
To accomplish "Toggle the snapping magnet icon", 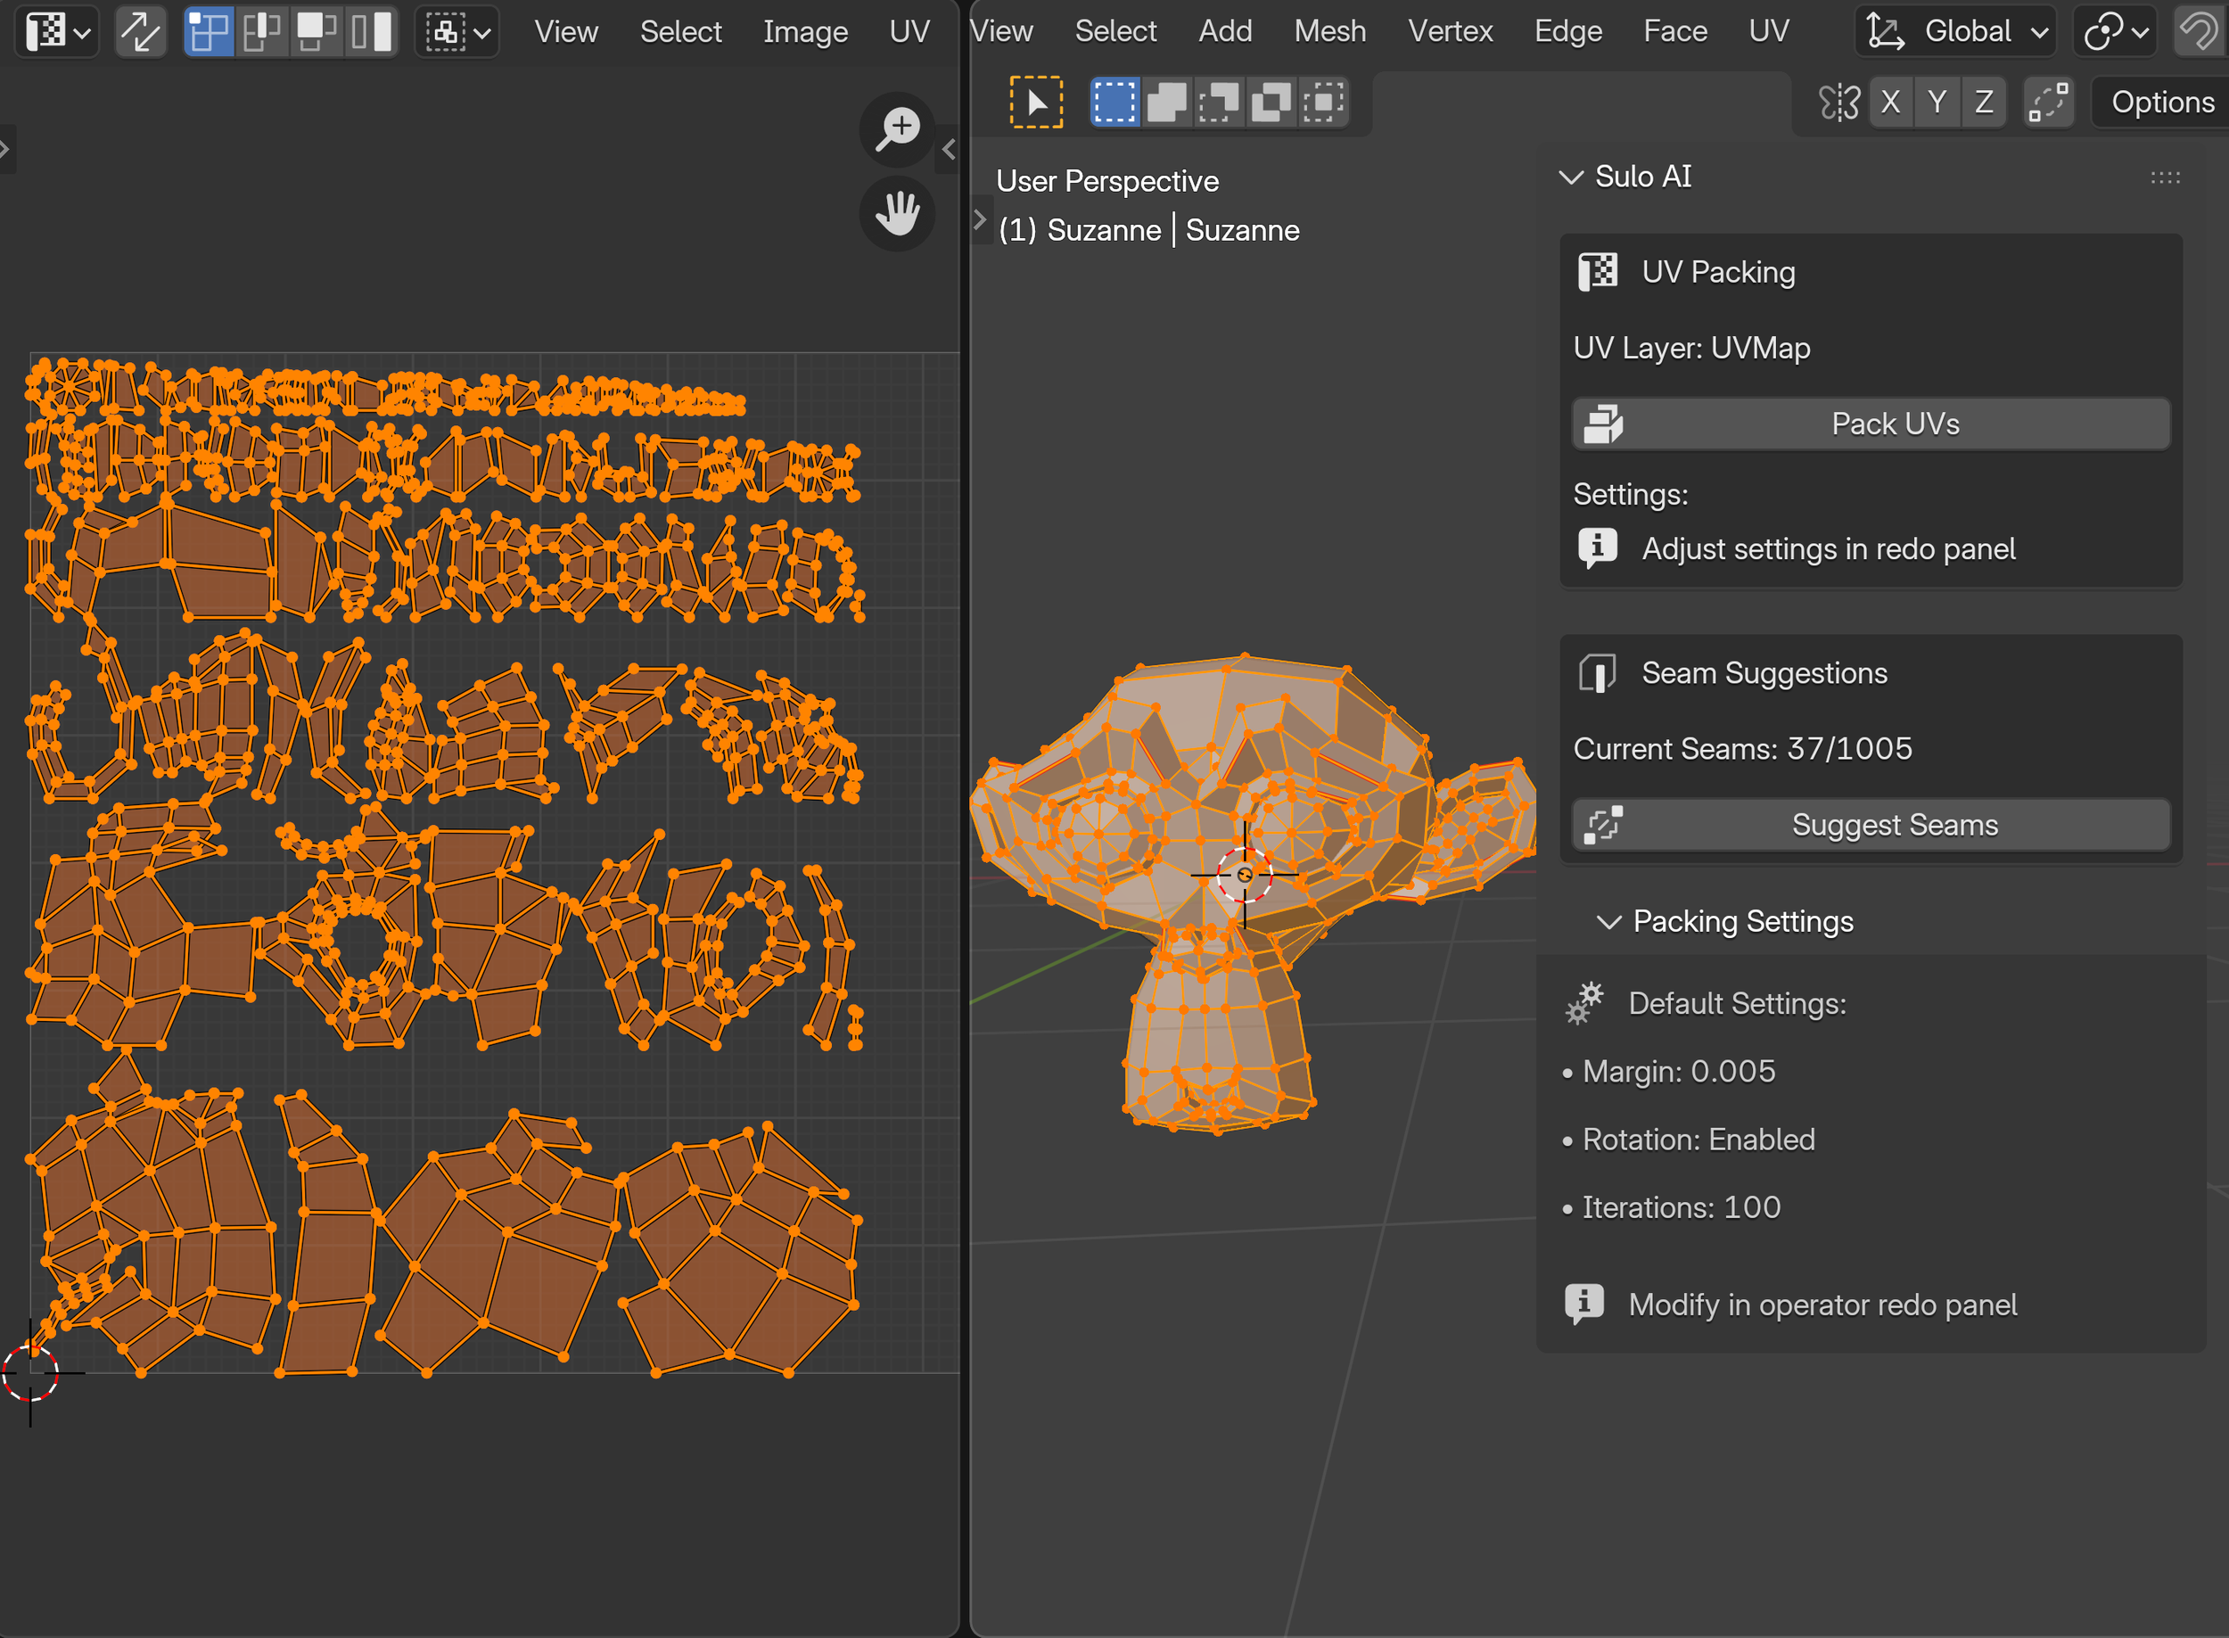I will 2199,32.
